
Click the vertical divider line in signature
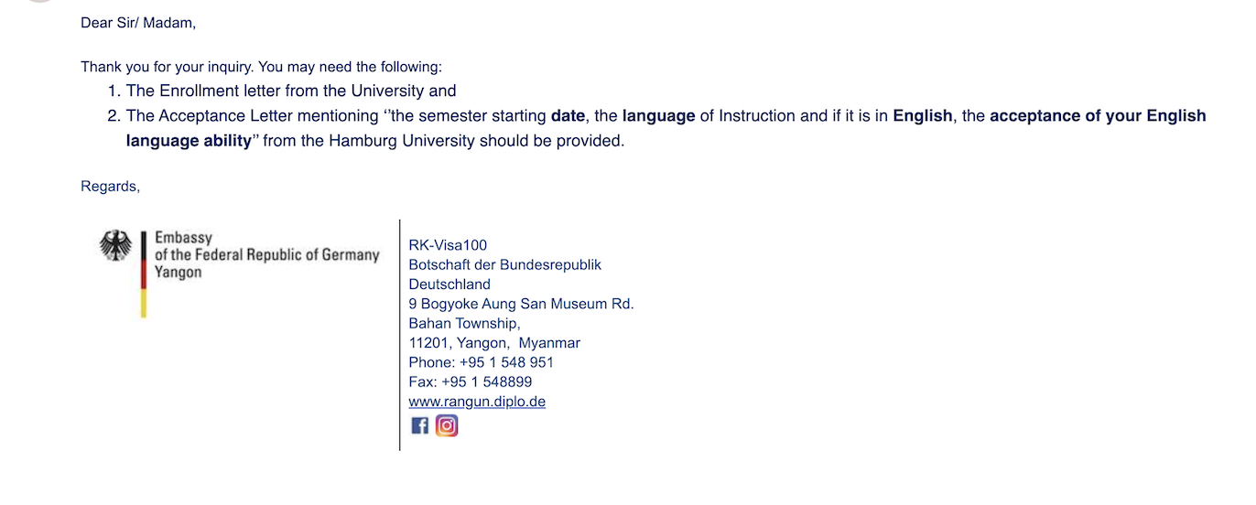point(400,335)
